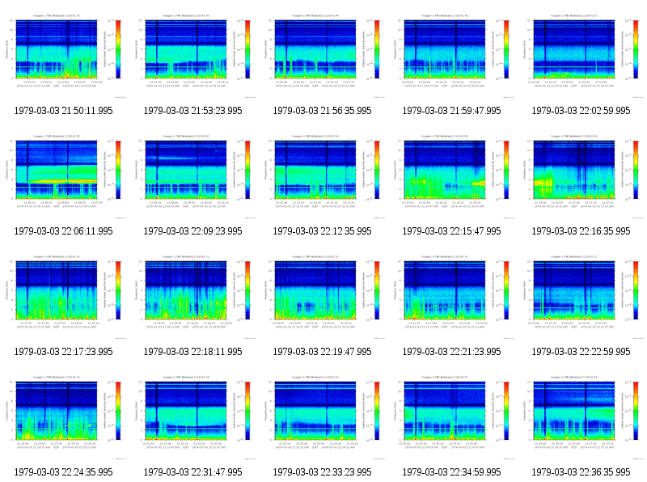Pick the caption "1979-03-03 22:36:35.995"
Image resolution: width=647 pixels, height=482 pixels.
[581, 472]
